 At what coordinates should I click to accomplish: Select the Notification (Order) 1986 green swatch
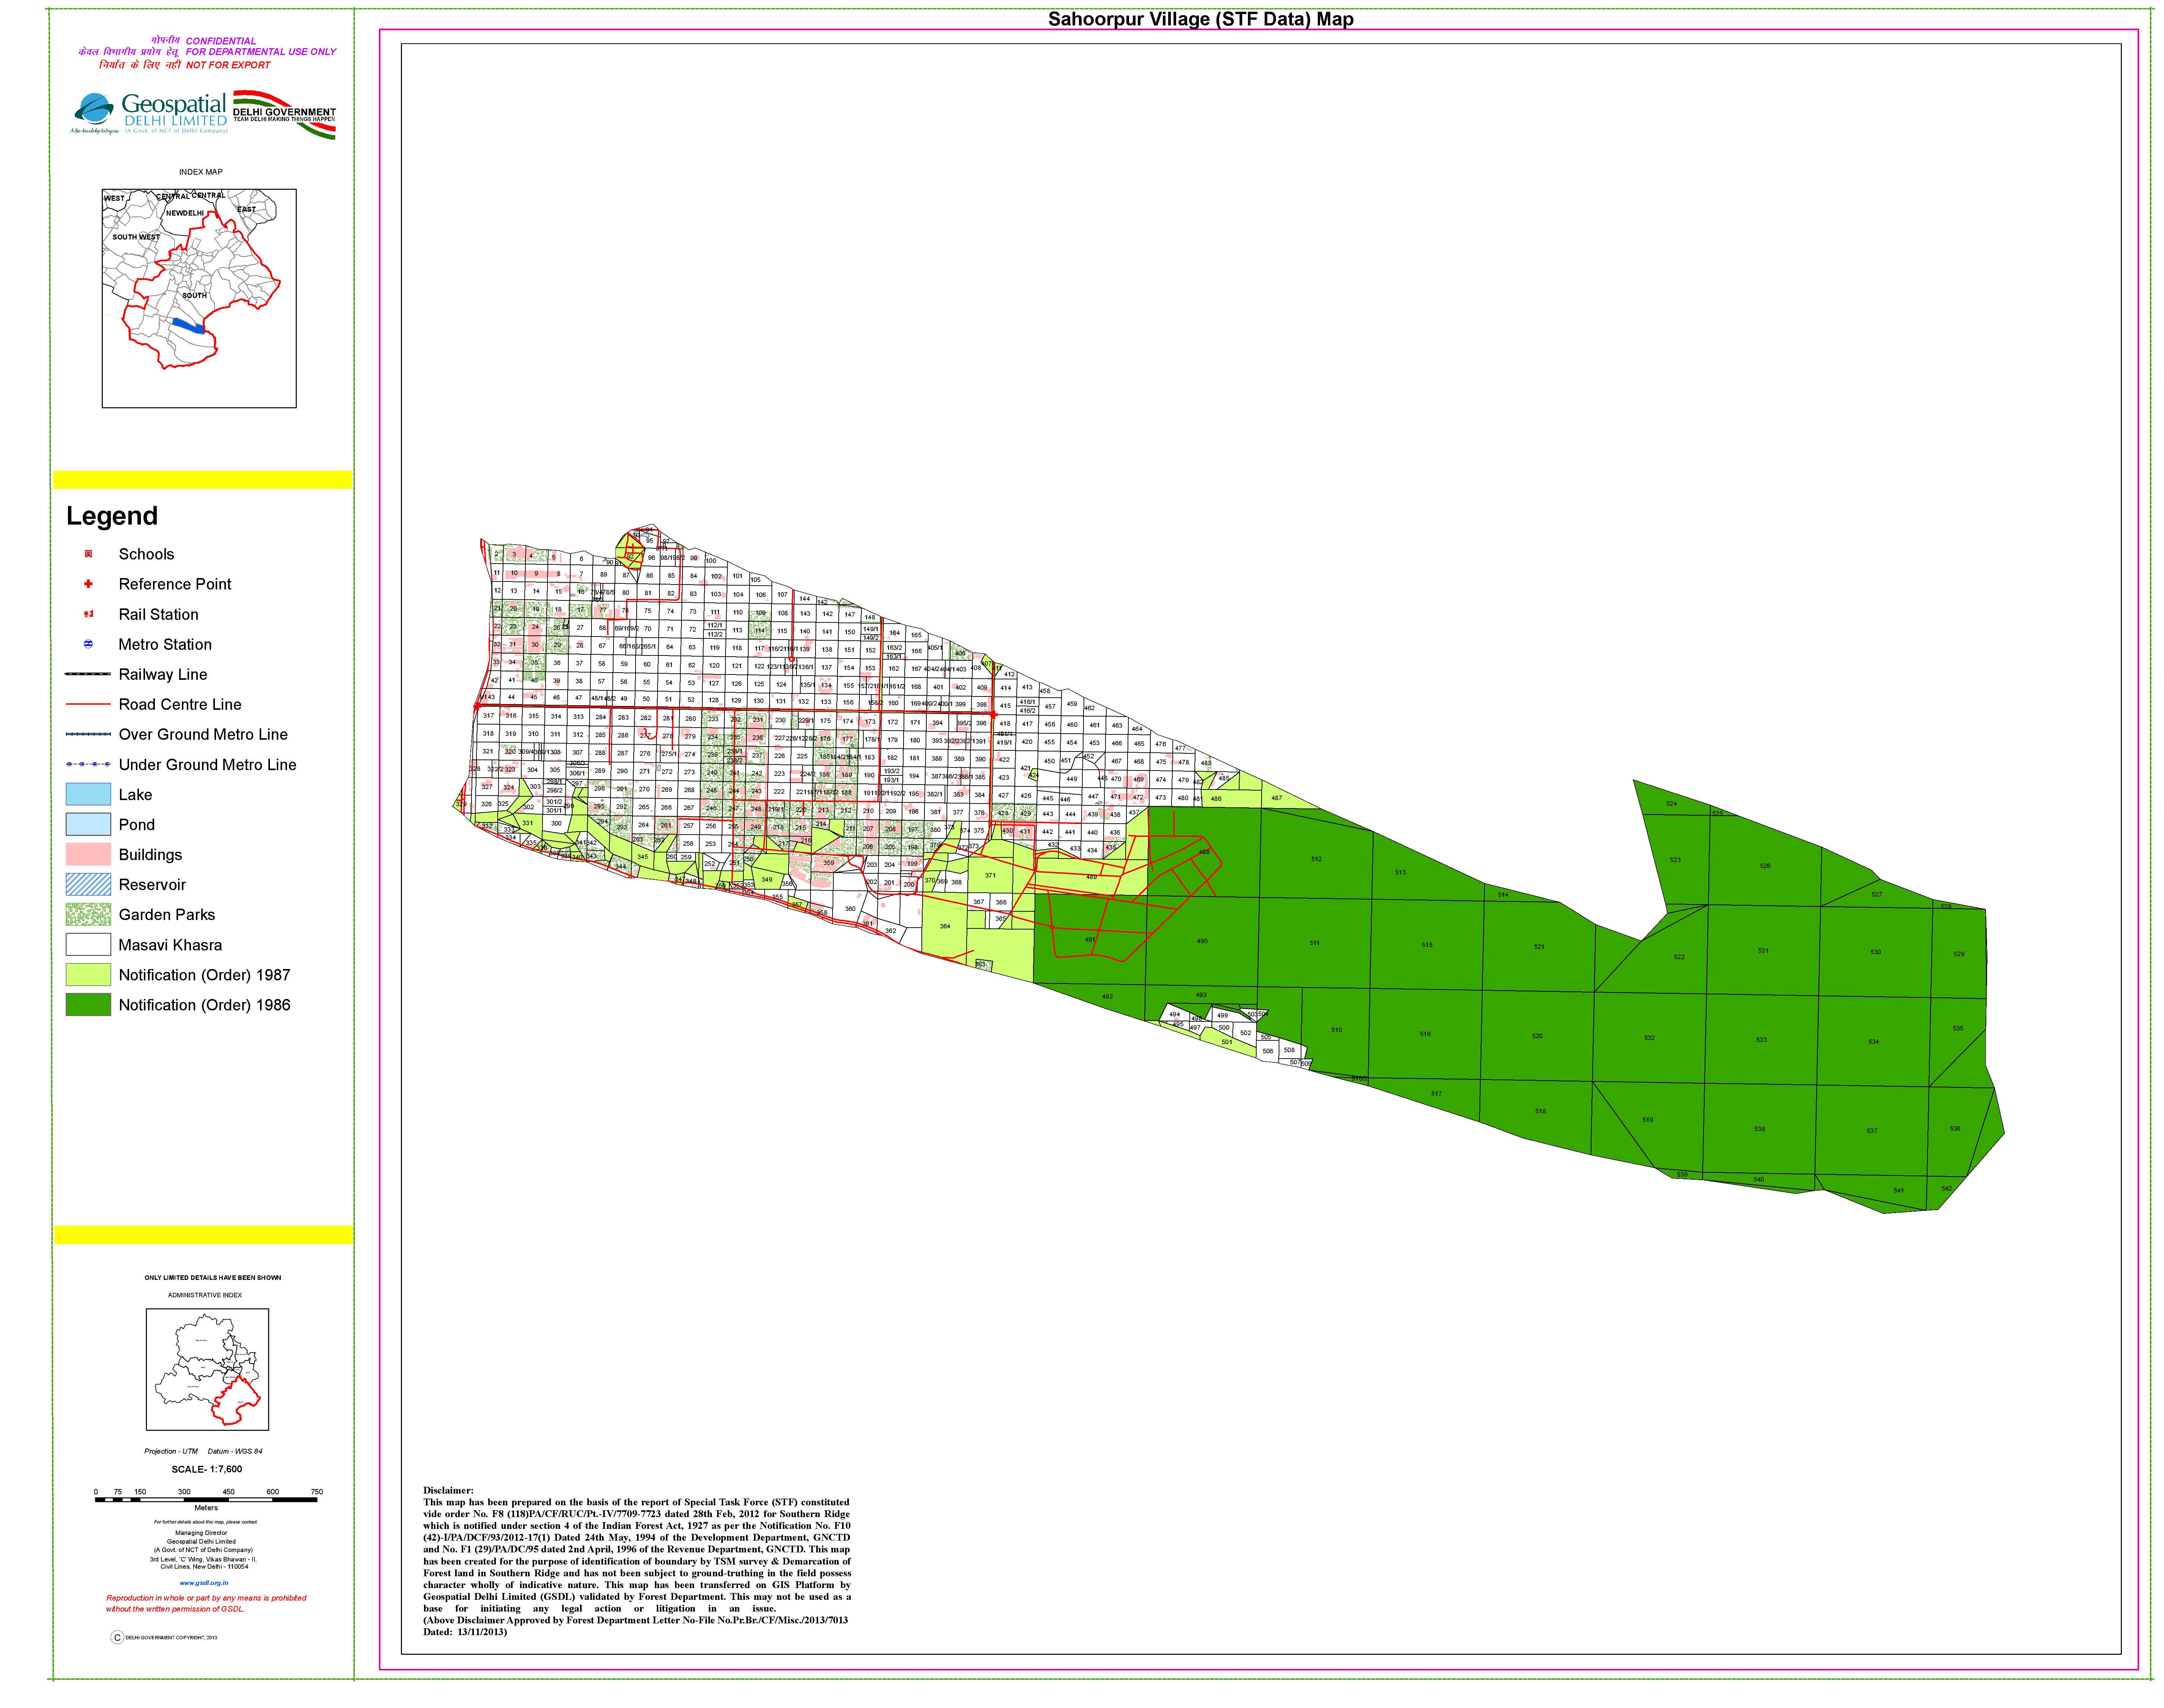click(x=88, y=1004)
